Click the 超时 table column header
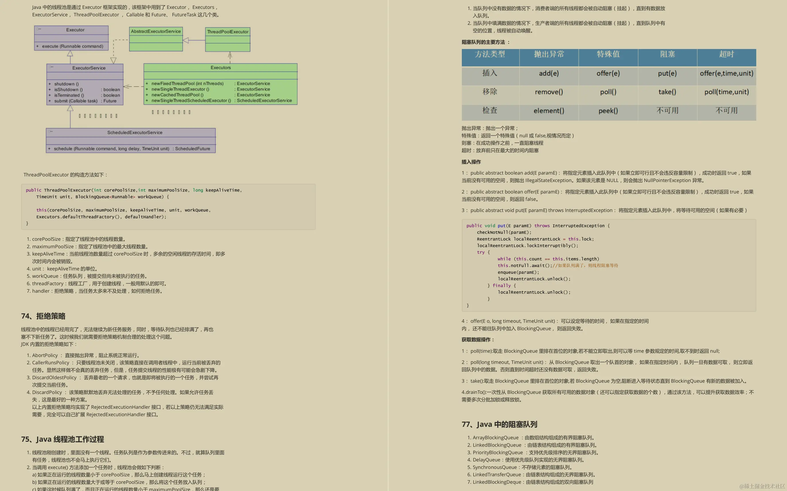The image size is (787, 491). click(726, 54)
